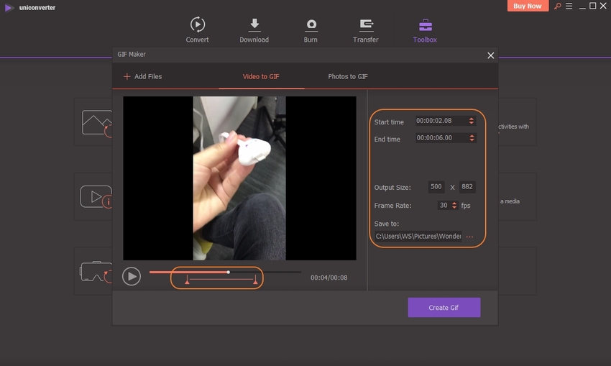Screen dimensions: 611x366
Task: Click the output height field showing 882
Action: point(468,187)
